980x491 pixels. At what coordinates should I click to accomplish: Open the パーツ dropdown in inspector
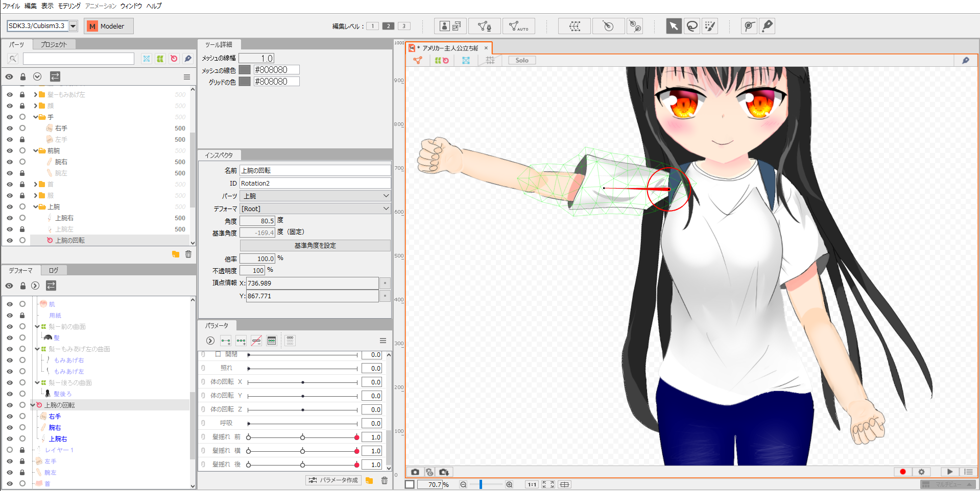[x=315, y=196]
